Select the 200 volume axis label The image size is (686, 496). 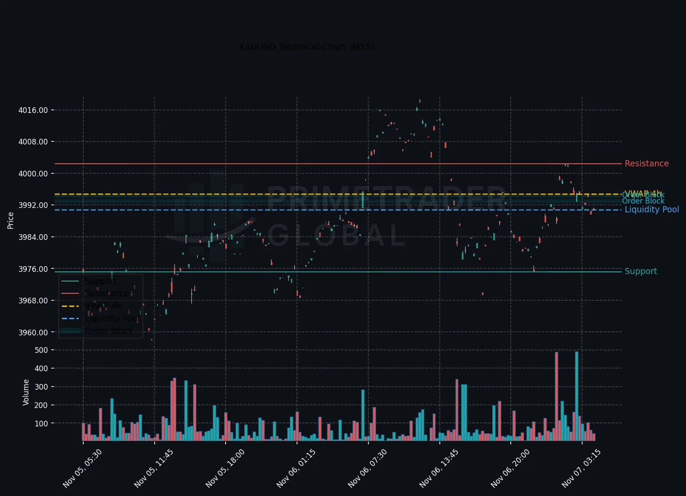point(41,405)
